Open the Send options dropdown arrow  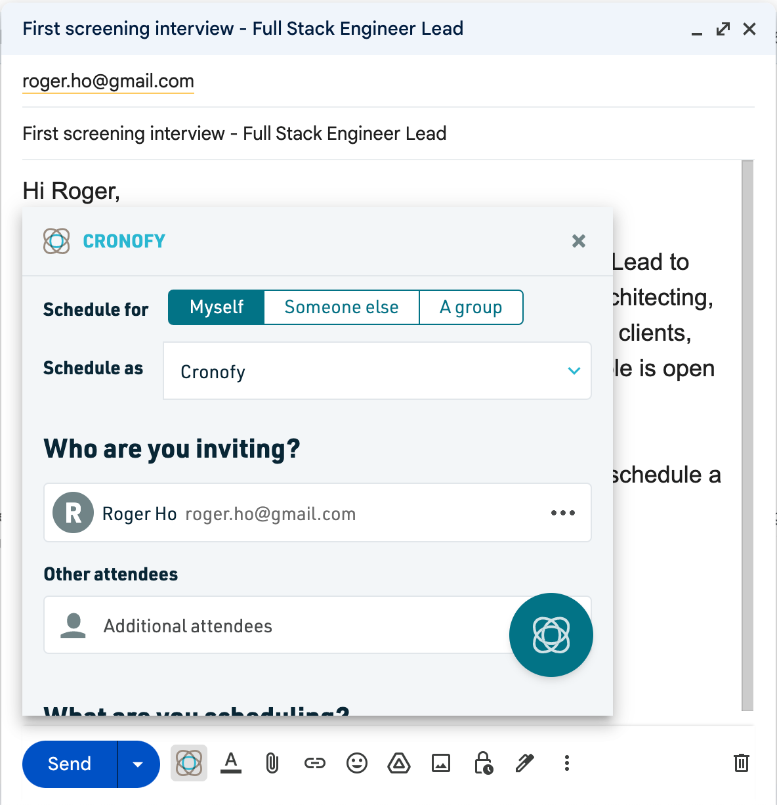138,764
